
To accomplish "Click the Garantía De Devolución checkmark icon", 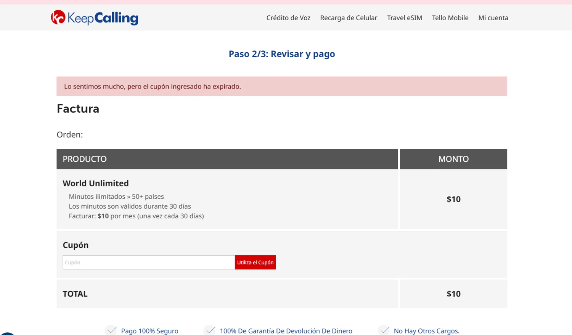I will point(210,330).
